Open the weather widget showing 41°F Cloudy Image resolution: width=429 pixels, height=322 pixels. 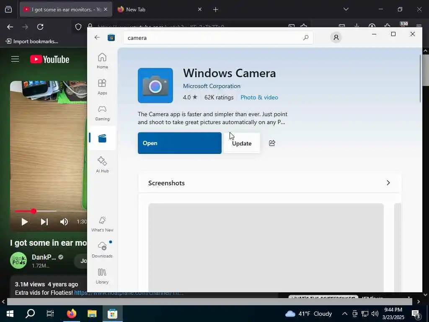click(308, 314)
